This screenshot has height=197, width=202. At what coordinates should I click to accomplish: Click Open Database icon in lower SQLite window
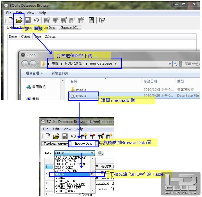click(x=56, y=136)
